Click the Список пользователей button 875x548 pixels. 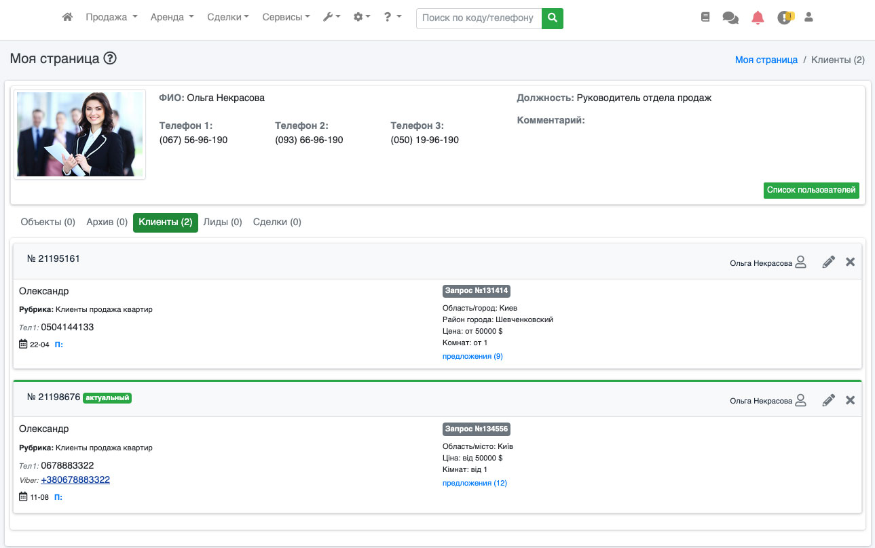click(x=811, y=191)
